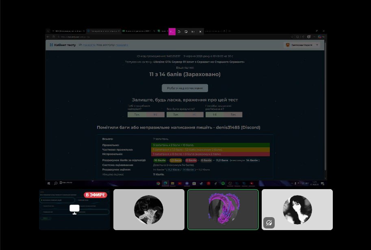The width and height of the screenshot is (371, 250).
Task: Open Steam from the taskbar
Action: point(202,183)
